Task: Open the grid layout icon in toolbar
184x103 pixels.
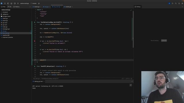Action: point(18,3)
